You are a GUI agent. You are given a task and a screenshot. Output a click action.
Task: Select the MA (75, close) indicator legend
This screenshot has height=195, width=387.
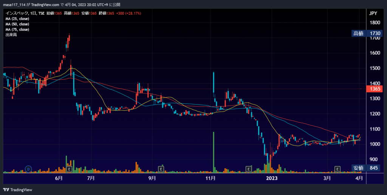pyautogui.click(x=17, y=29)
